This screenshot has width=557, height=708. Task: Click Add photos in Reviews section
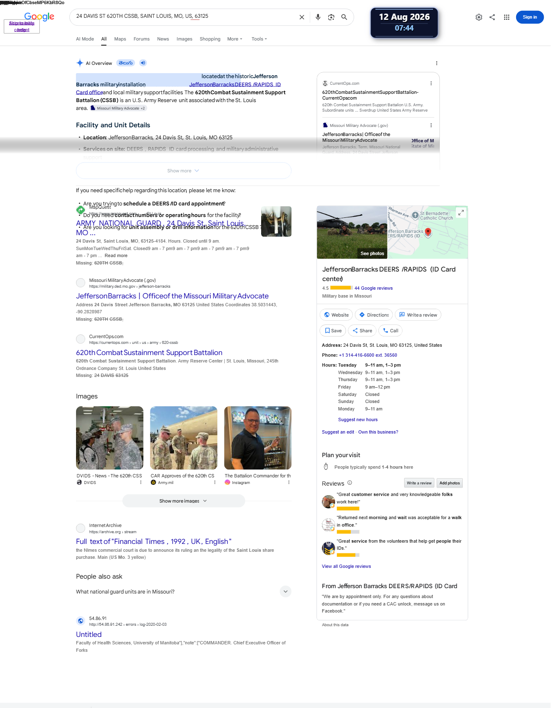pos(450,483)
